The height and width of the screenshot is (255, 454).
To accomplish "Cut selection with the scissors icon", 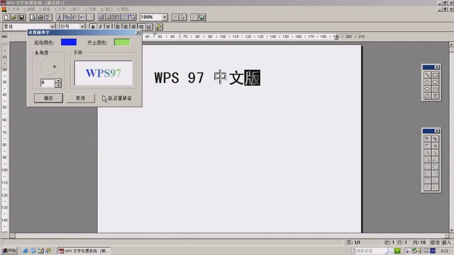I will tap(59, 17).
